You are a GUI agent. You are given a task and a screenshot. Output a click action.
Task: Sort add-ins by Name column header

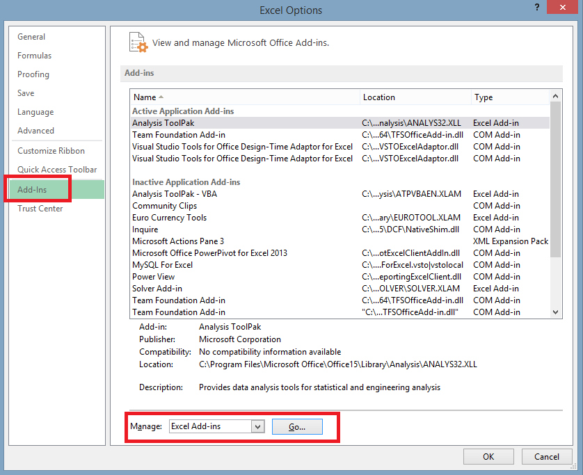click(145, 97)
